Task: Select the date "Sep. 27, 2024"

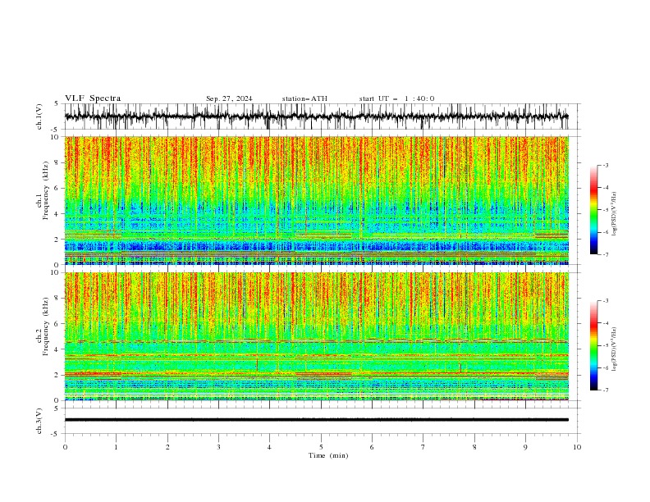Action: [x=229, y=98]
